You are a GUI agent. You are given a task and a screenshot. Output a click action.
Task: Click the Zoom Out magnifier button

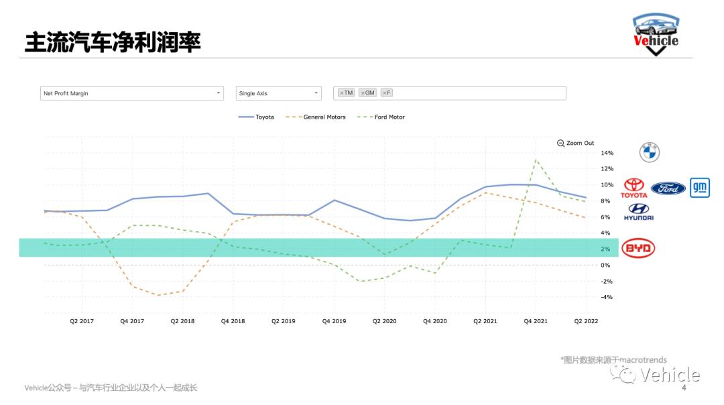point(575,143)
